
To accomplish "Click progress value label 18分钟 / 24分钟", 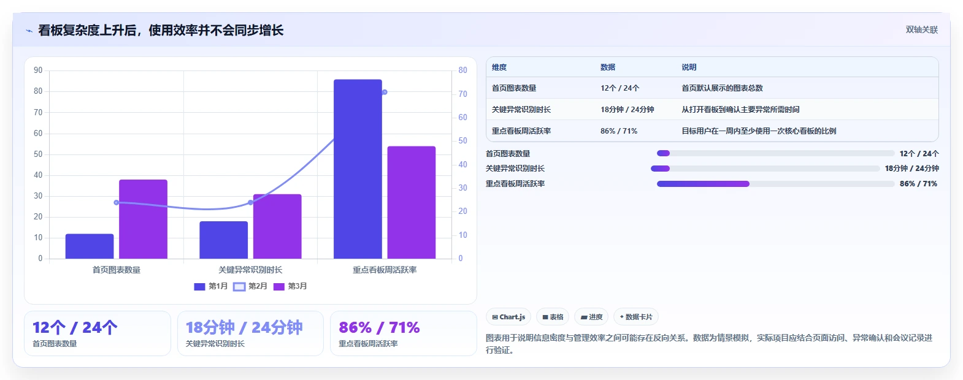I will point(911,169).
